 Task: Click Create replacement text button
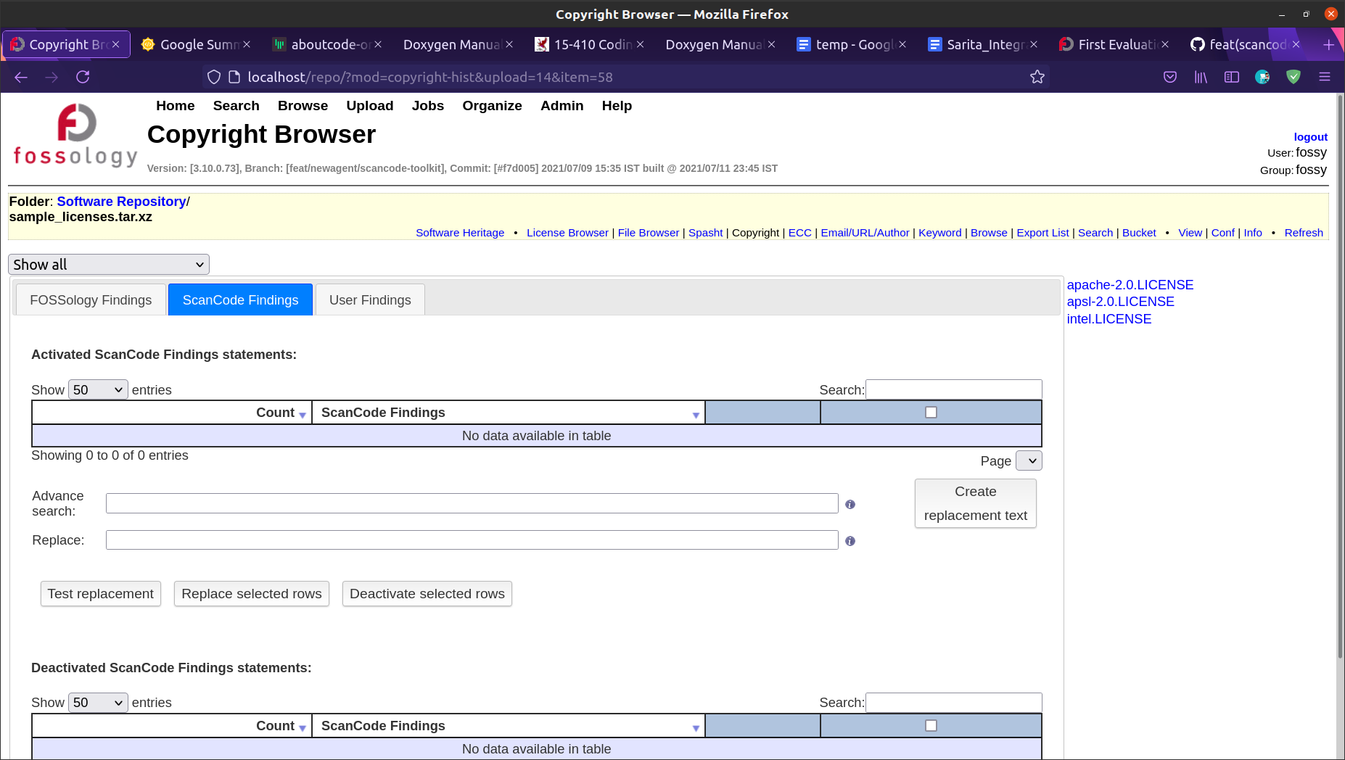(976, 503)
